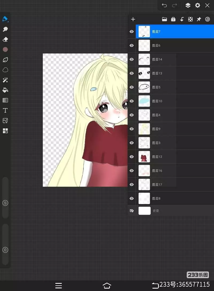The image size is (214, 291).
Task: Open the current brush color swatch
Action: pyautogui.click(x=5, y=49)
